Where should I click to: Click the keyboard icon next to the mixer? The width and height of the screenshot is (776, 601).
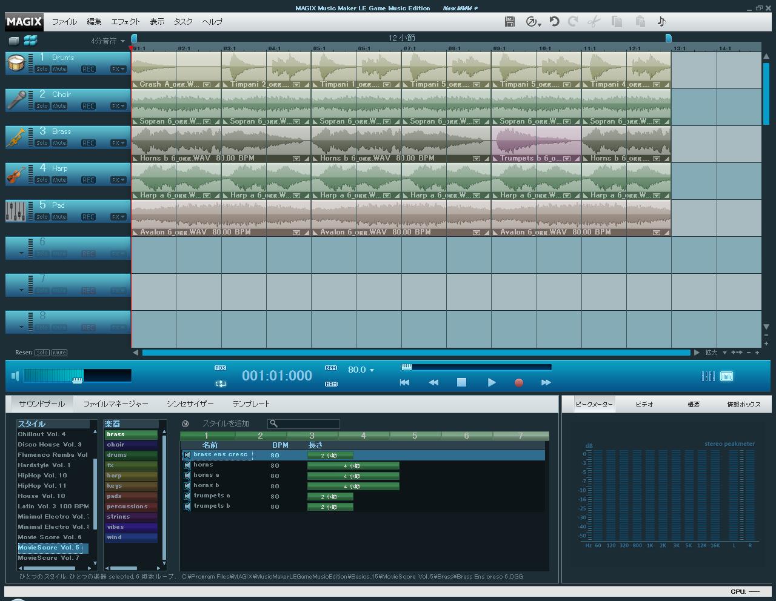tap(726, 376)
